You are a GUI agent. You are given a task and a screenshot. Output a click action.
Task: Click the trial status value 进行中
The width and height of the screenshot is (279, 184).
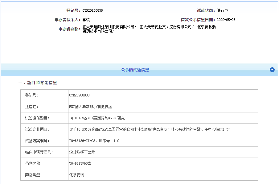click(222, 11)
